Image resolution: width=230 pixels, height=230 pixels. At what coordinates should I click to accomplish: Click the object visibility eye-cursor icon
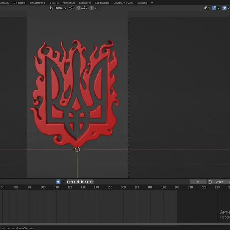[206, 8]
